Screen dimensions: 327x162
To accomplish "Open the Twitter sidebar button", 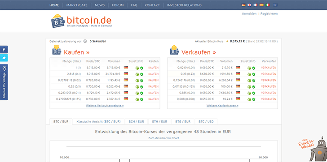I will tap(4, 58).
